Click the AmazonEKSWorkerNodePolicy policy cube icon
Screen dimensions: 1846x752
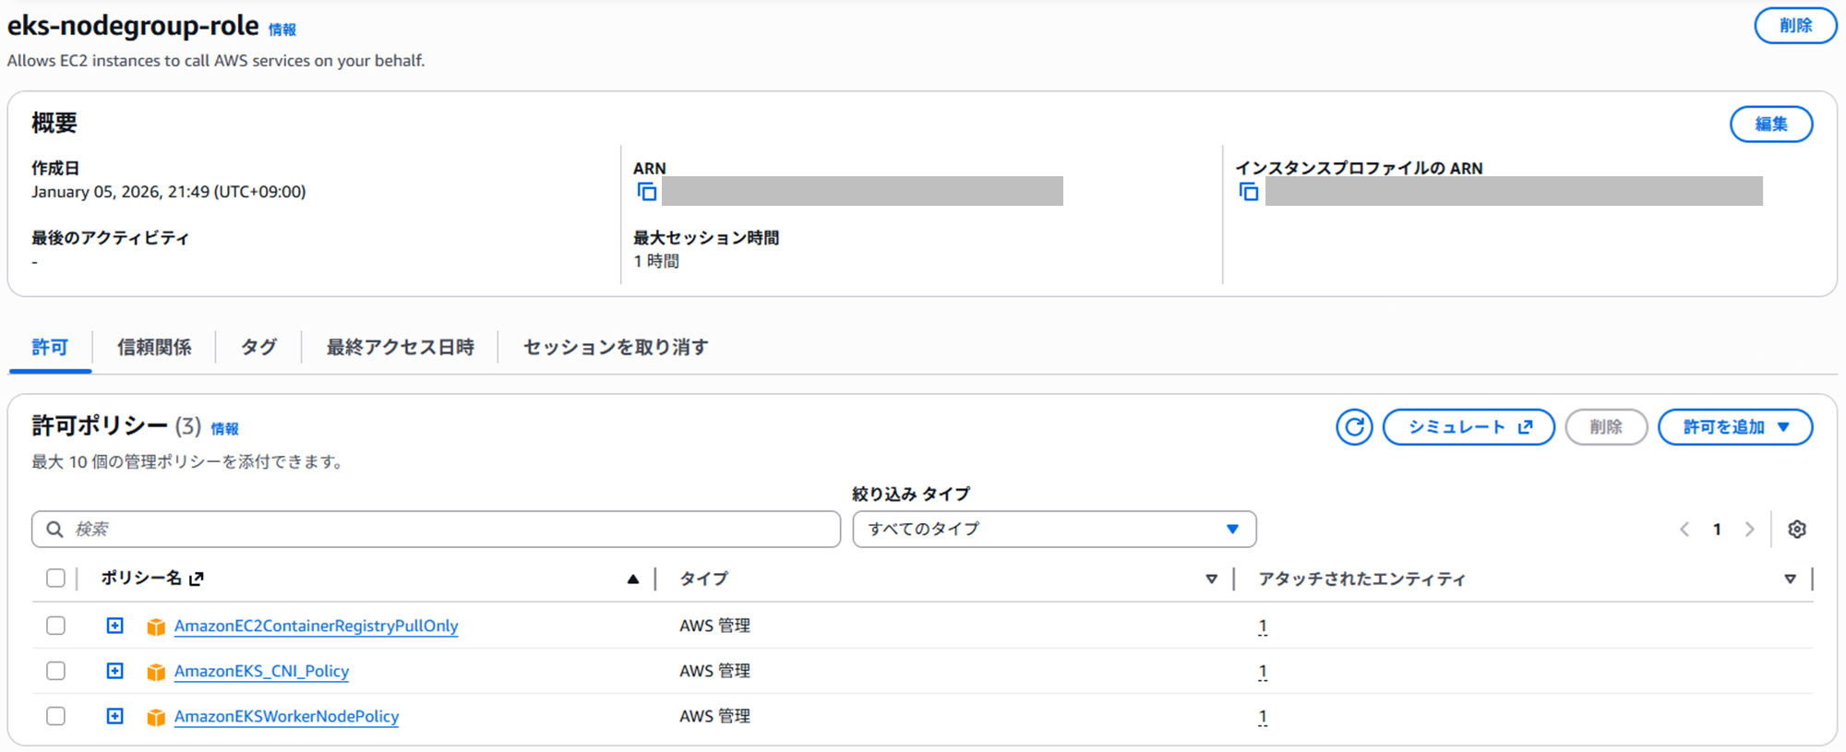pos(156,717)
